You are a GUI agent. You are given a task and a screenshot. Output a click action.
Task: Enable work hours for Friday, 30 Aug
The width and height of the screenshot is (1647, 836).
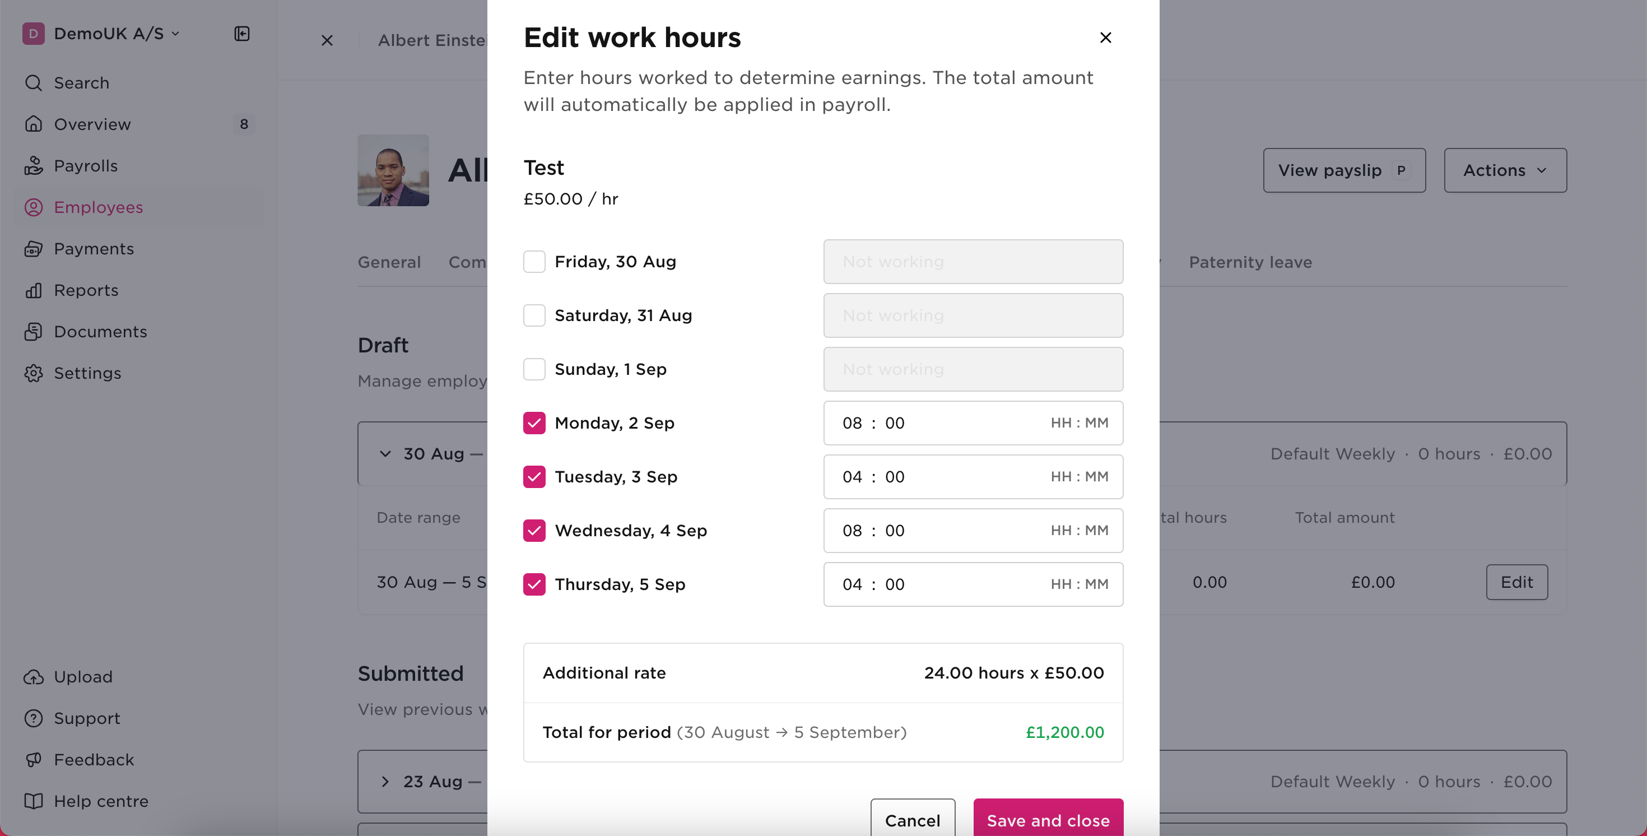[534, 261]
